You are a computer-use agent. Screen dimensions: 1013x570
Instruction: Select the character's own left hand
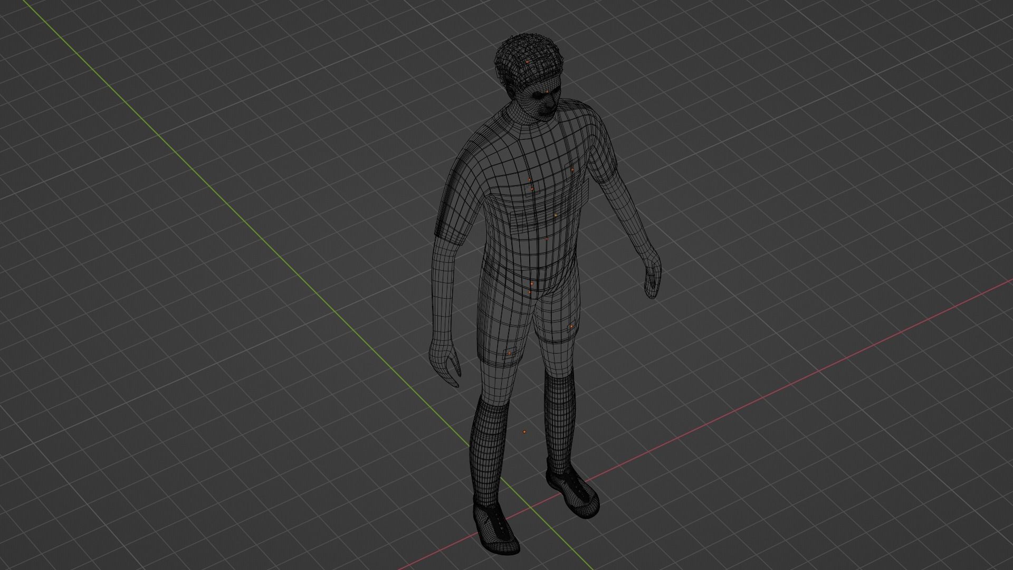(653, 275)
